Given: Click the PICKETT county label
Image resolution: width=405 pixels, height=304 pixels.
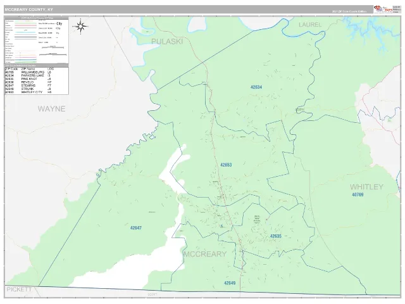Looking at the screenshot, I should coord(19,289).
